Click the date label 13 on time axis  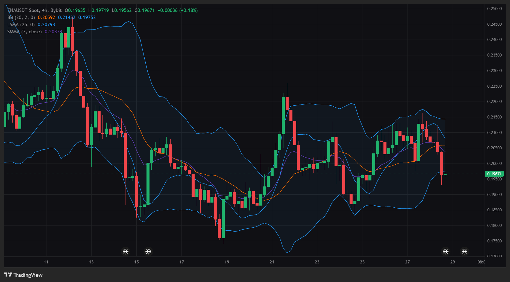[91, 262]
